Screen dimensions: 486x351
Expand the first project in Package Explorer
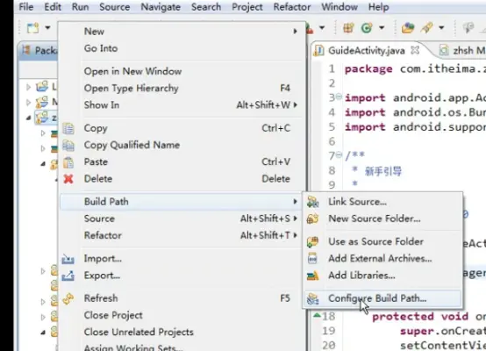click(29, 87)
